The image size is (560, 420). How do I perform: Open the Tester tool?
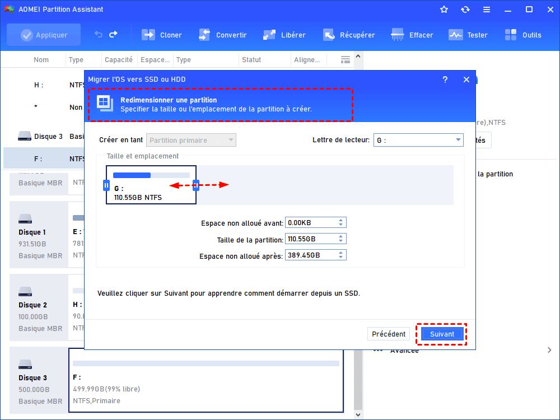[x=468, y=35]
